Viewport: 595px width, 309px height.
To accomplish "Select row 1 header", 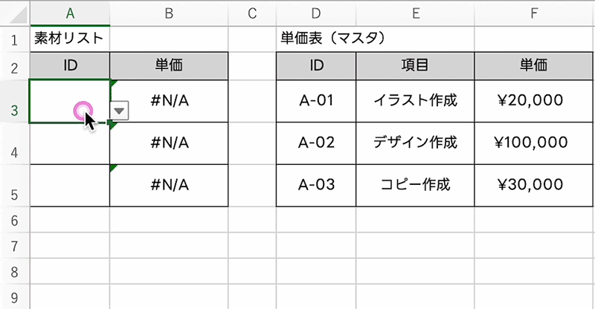I will click(x=14, y=39).
